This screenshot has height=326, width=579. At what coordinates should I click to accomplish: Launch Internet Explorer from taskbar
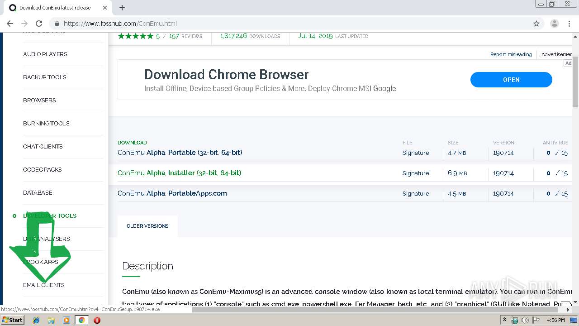click(36, 320)
